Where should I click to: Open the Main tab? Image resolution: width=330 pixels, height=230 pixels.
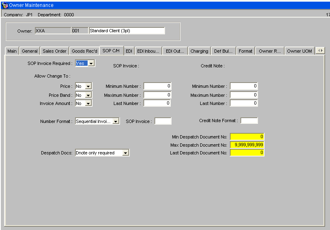point(12,51)
